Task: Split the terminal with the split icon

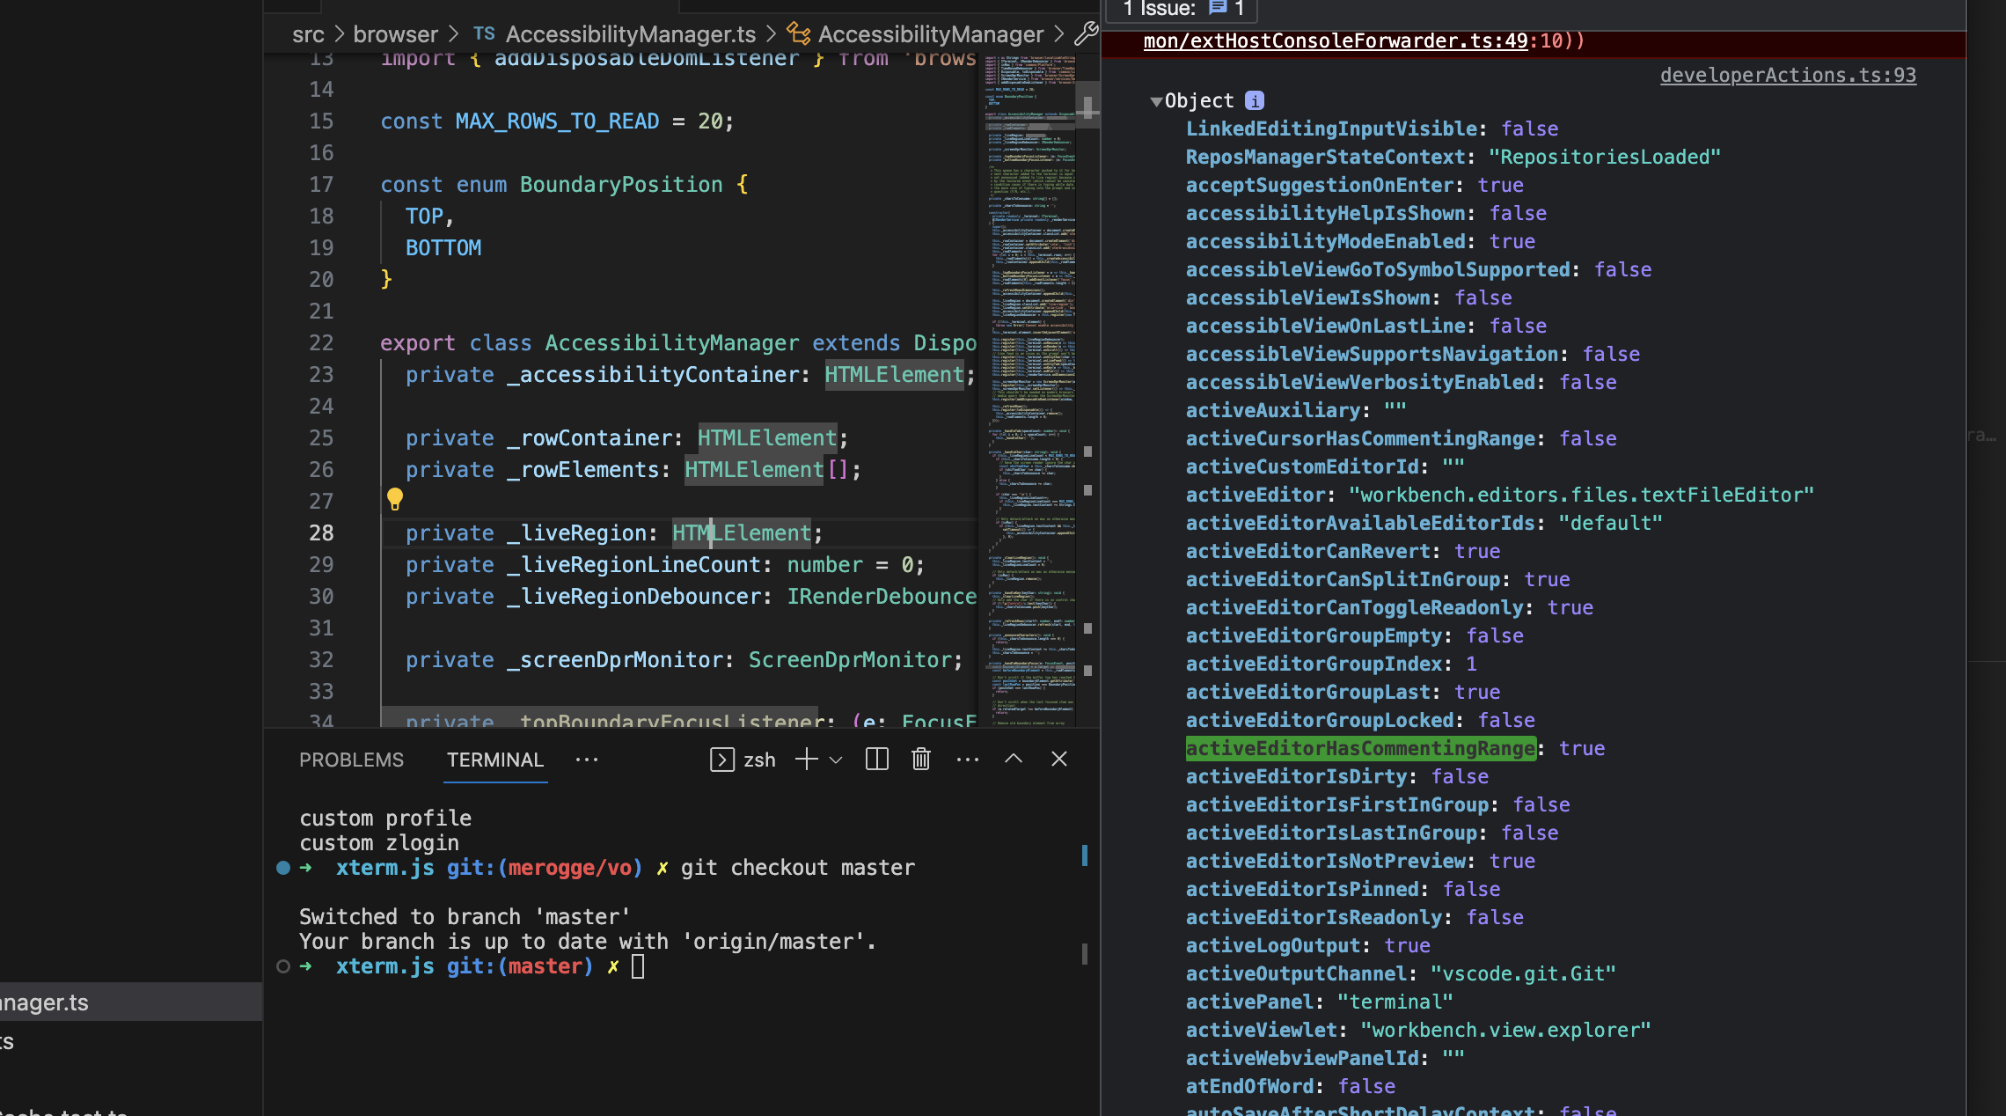Action: pyautogui.click(x=876, y=760)
